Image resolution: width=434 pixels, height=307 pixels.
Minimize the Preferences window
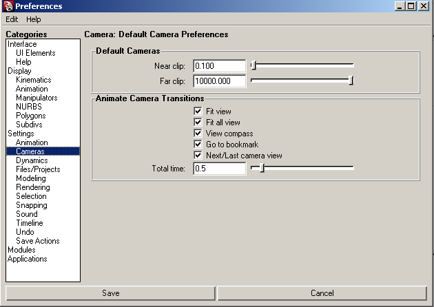coord(400,6)
